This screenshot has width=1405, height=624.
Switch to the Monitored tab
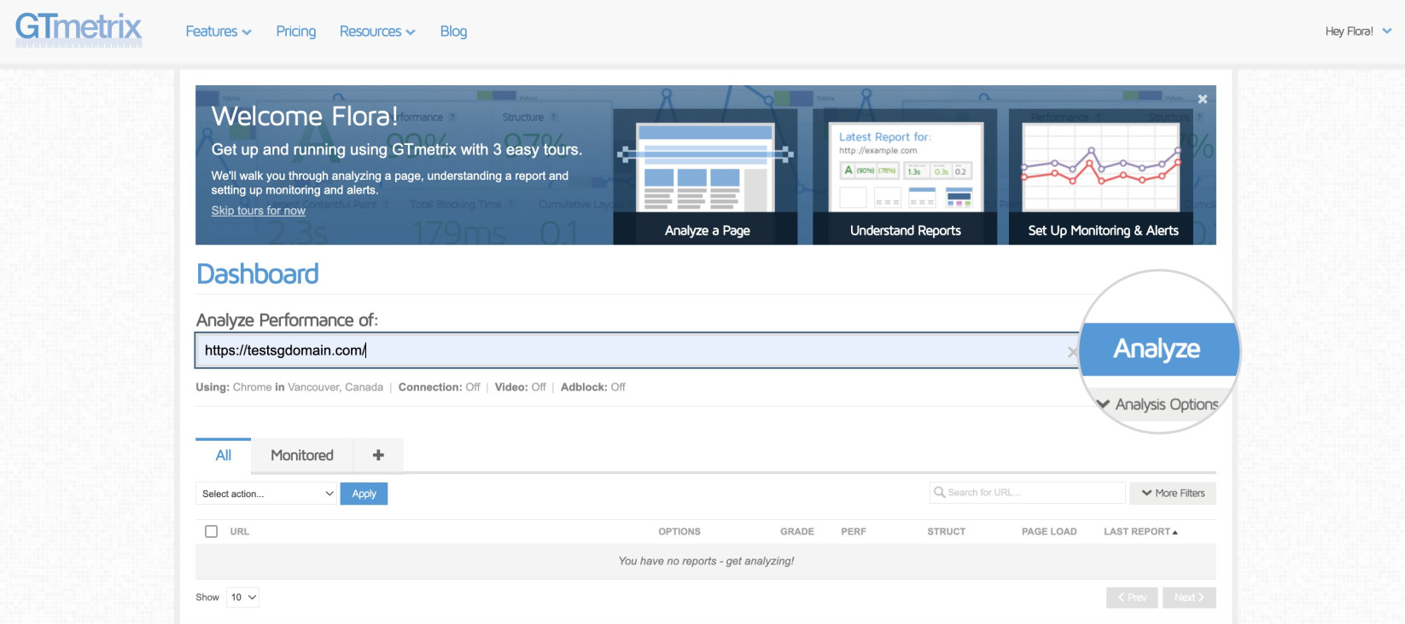[x=302, y=455]
